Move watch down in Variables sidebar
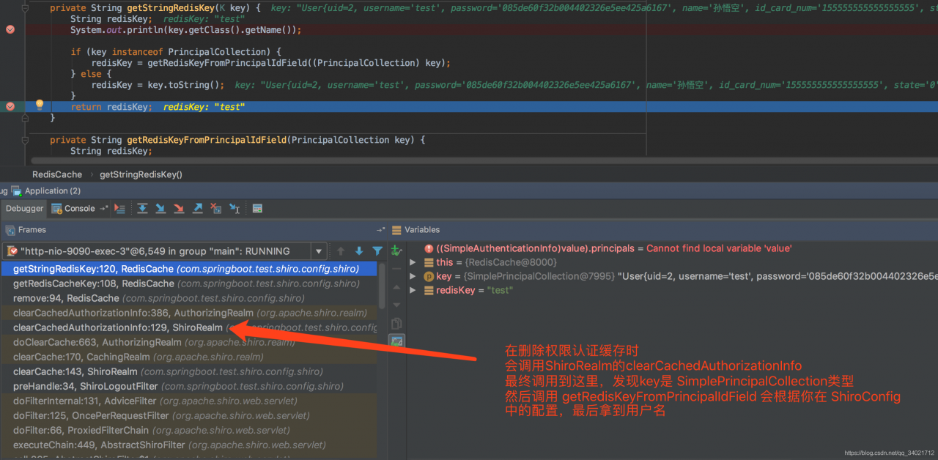 (396, 305)
